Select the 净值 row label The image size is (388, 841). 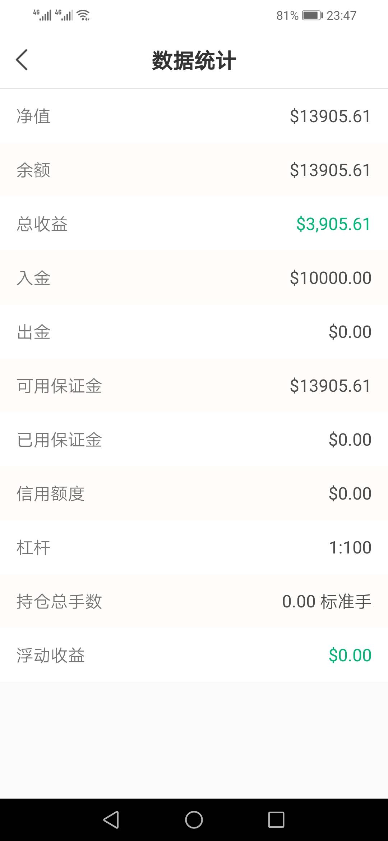[x=33, y=116]
